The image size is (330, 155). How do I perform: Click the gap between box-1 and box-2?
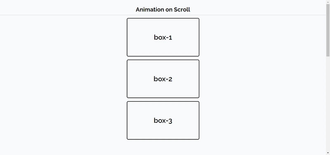coord(163,58)
